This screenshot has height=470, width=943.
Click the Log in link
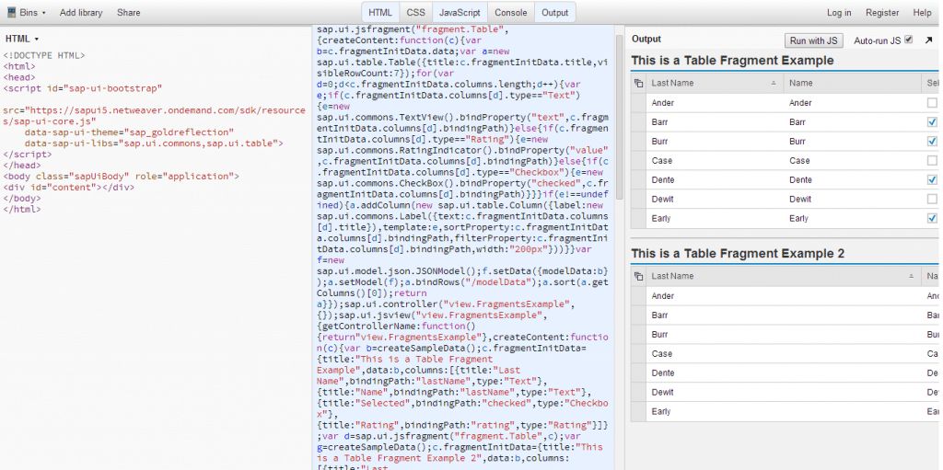click(838, 13)
